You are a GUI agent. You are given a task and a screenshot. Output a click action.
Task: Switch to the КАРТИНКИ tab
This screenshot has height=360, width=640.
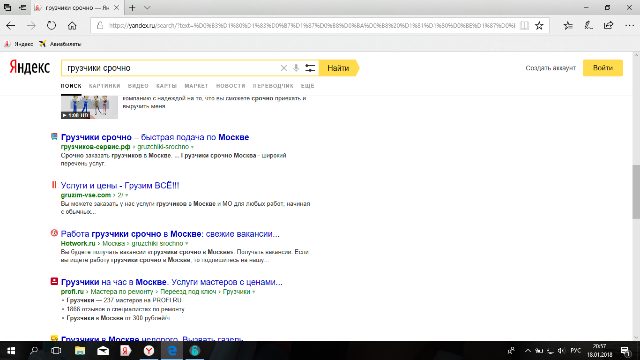pos(104,86)
